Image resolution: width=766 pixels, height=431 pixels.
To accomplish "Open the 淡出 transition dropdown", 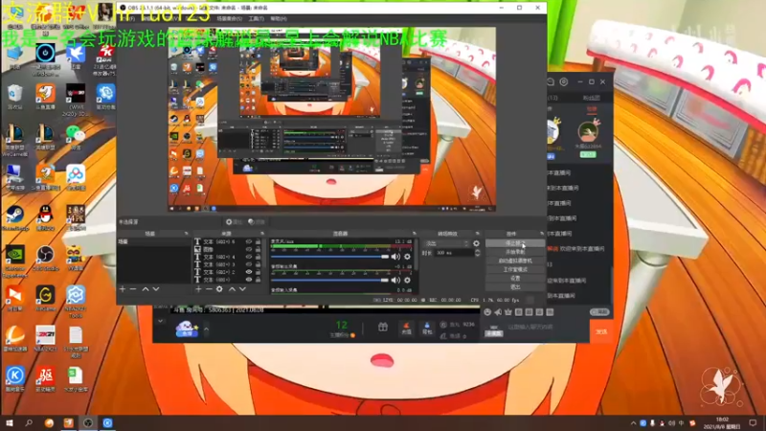I will pyautogui.click(x=447, y=243).
